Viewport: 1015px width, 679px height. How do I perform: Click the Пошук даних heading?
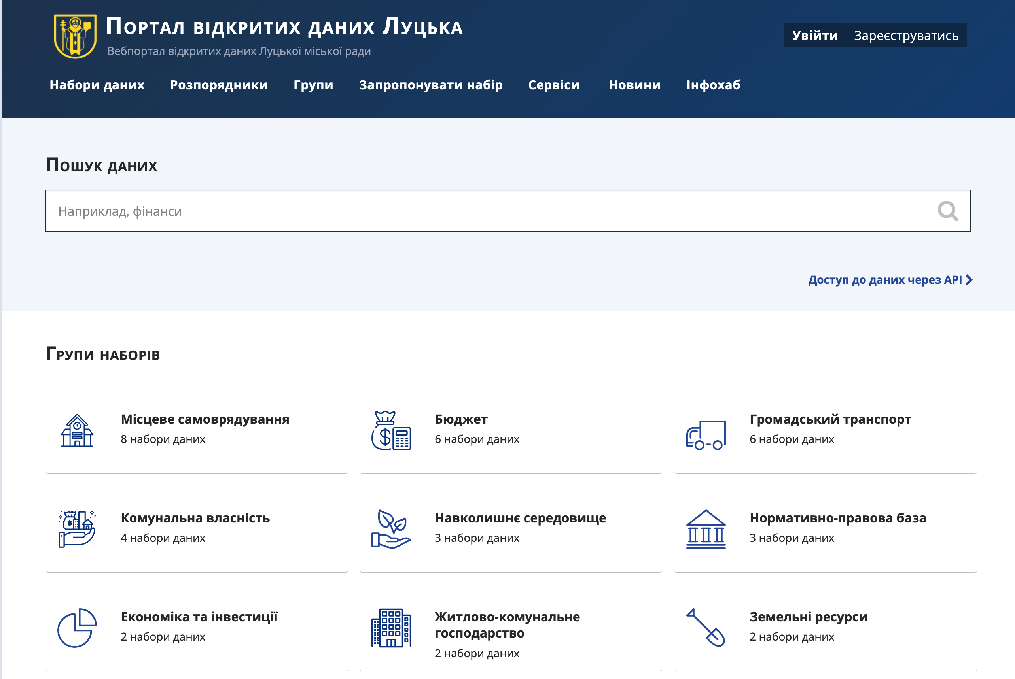tap(101, 165)
